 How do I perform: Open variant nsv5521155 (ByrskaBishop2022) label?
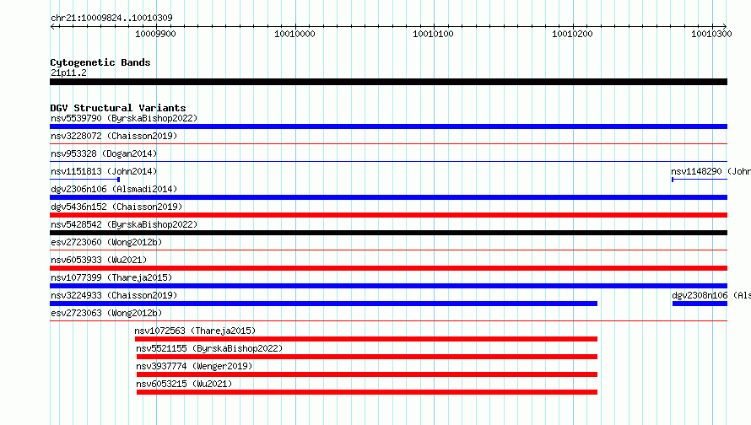click(x=209, y=348)
